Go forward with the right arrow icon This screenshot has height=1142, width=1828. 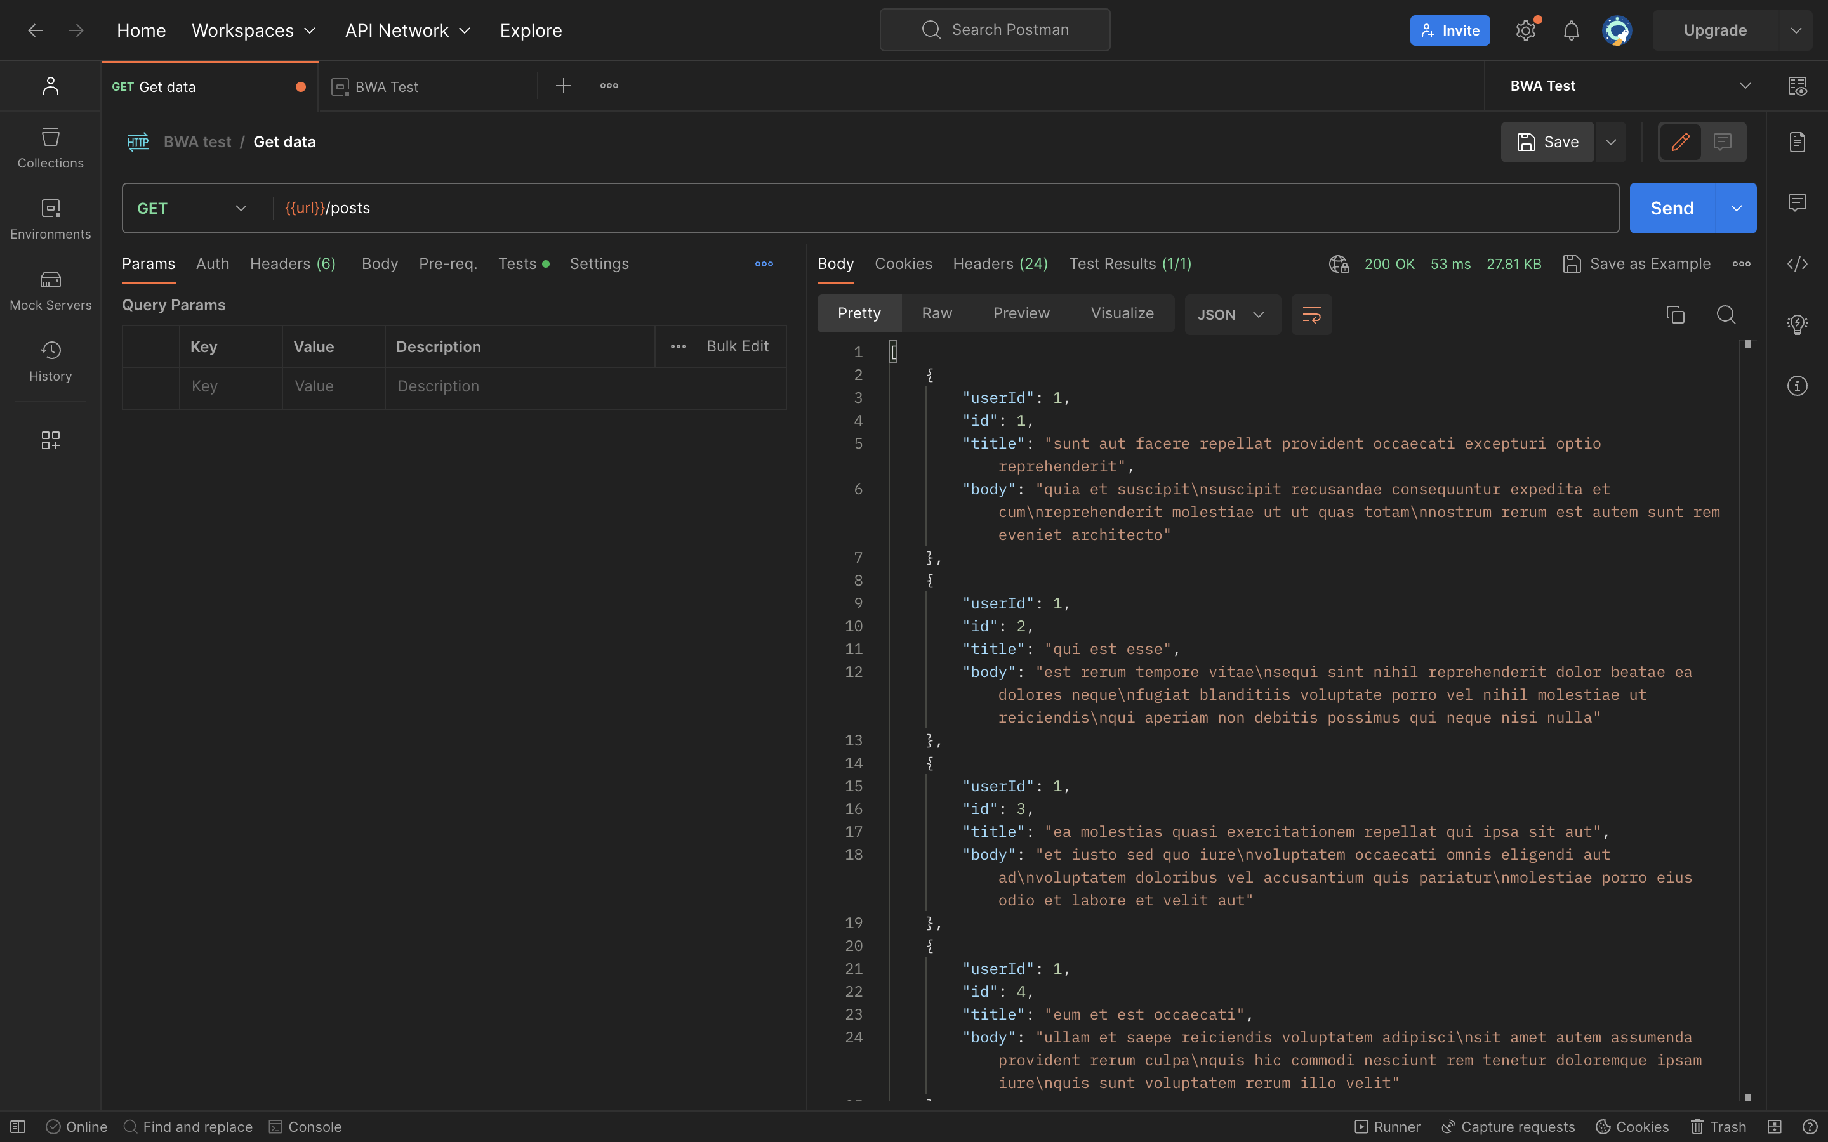pos(76,30)
